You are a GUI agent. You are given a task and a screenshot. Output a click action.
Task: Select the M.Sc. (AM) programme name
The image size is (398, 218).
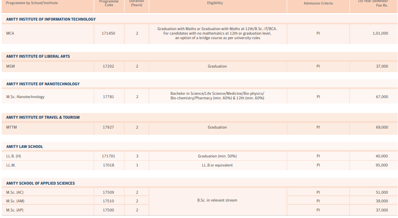click(15, 201)
